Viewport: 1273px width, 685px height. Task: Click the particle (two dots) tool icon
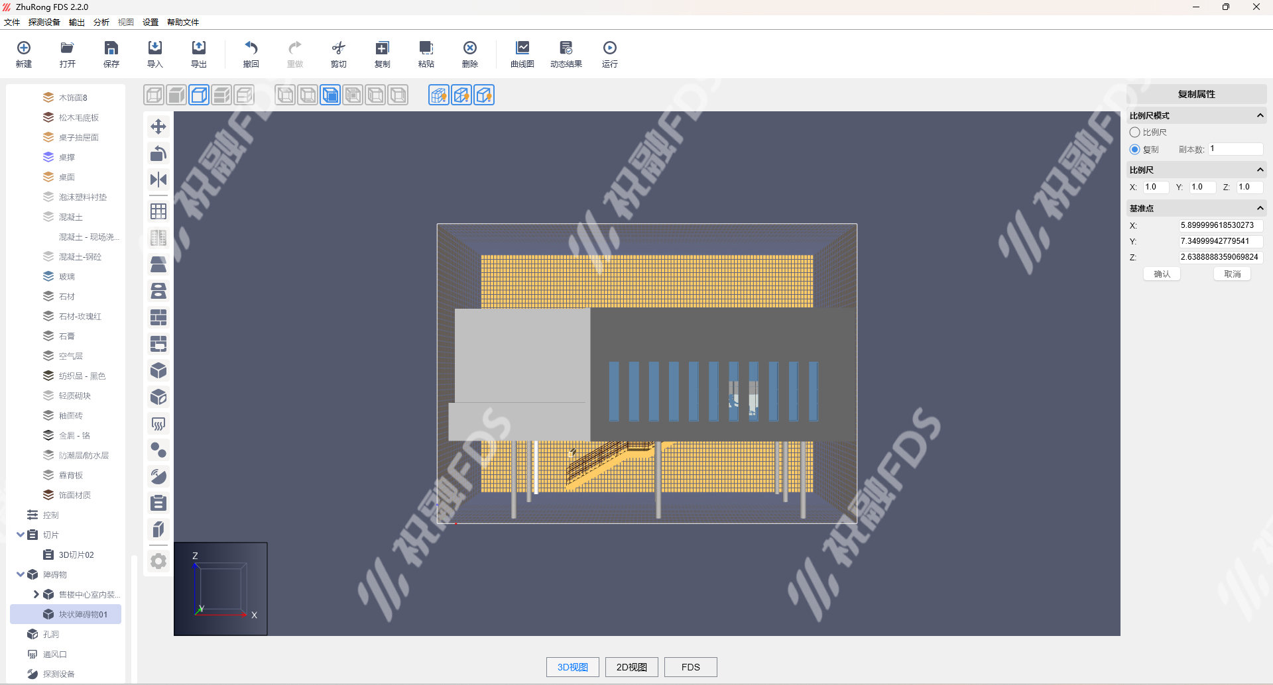coord(158,450)
